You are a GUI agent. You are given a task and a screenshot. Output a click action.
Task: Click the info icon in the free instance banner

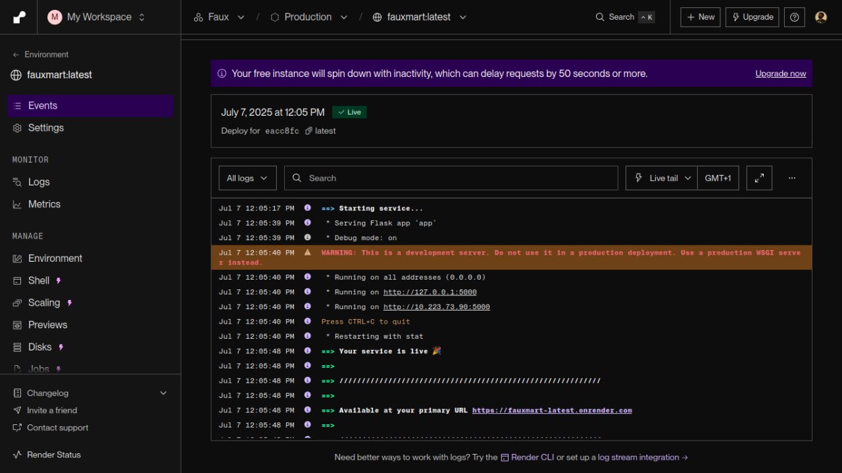pos(222,74)
